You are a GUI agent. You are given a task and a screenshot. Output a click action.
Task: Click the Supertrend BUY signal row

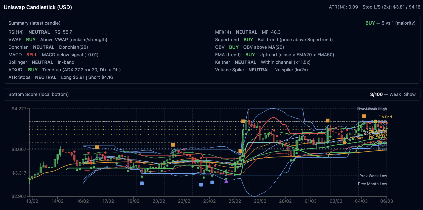pos(274,40)
